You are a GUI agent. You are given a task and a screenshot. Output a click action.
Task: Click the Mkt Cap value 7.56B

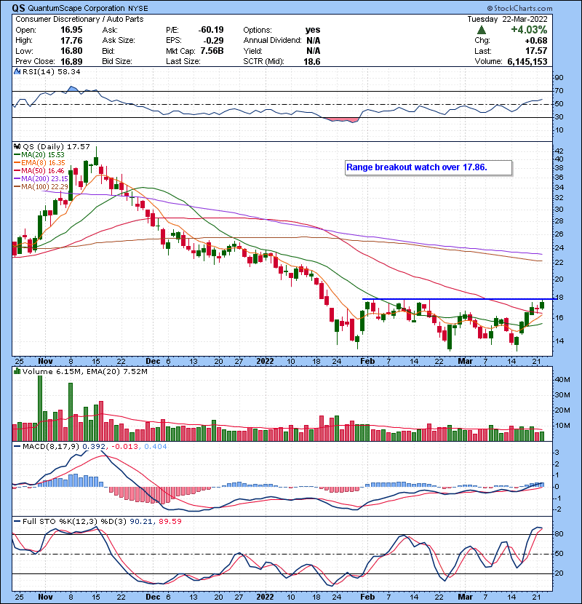click(x=212, y=51)
